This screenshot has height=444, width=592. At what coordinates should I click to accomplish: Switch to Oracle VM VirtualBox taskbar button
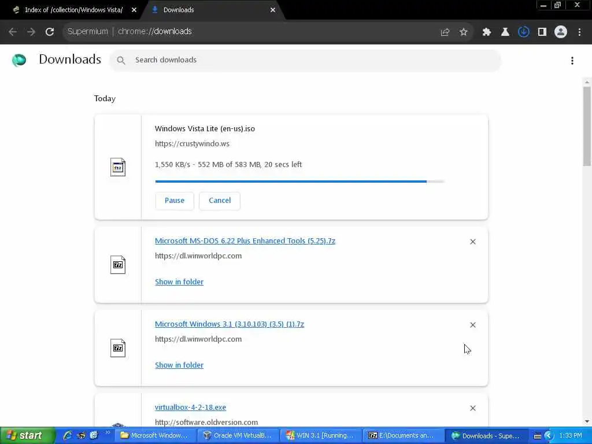coord(238,436)
